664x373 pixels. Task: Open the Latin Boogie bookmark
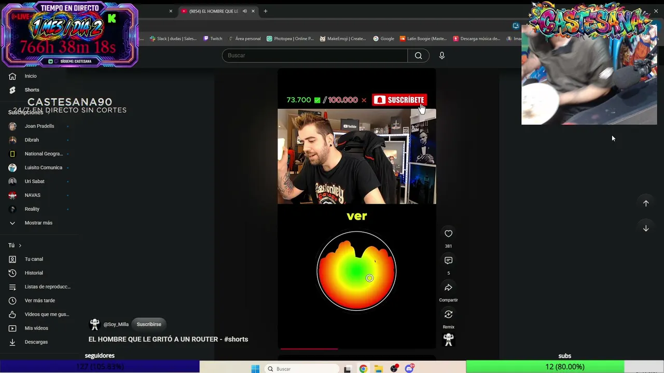[423, 38]
